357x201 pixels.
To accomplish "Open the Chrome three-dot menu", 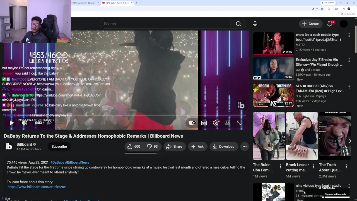I will click(x=354, y=9).
